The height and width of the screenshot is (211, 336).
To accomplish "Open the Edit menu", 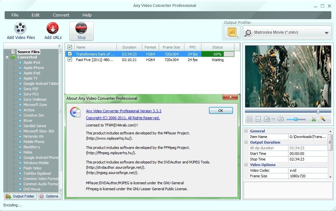I will (36, 15).
